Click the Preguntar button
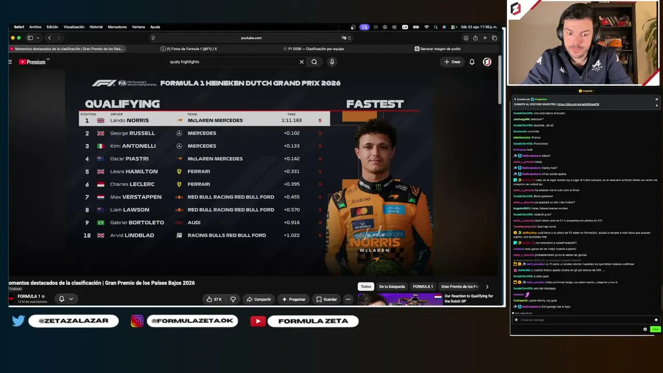The width and height of the screenshot is (663, 373). [294, 299]
